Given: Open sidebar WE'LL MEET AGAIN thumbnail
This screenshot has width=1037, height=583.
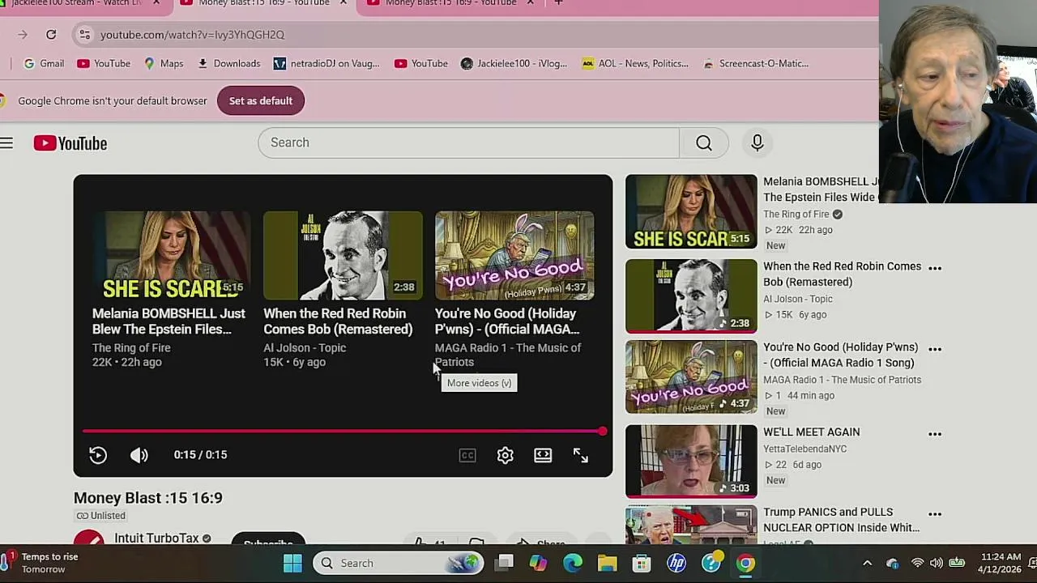Looking at the screenshot, I should (x=691, y=462).
